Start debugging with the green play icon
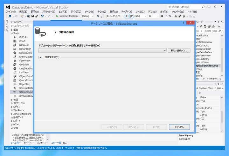Screen dimensions: 229x156 click(57, 16)
